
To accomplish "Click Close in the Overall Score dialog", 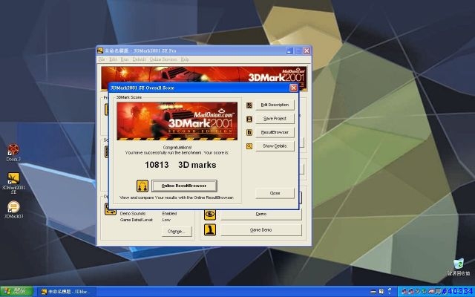I will pyautogui.click(x=275, y=193).
